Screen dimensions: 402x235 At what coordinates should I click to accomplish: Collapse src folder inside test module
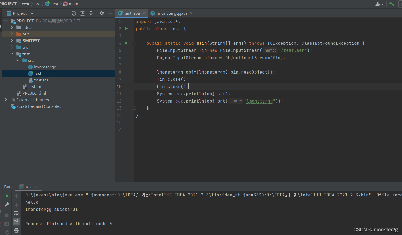(18, 60)
